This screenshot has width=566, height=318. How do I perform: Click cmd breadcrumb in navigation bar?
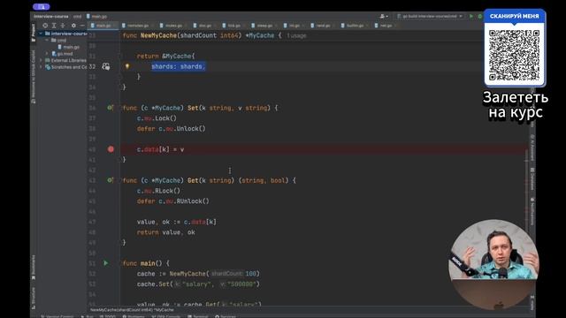[77, 16]
